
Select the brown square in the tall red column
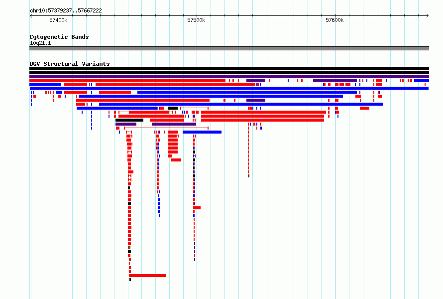pos(129,248)
